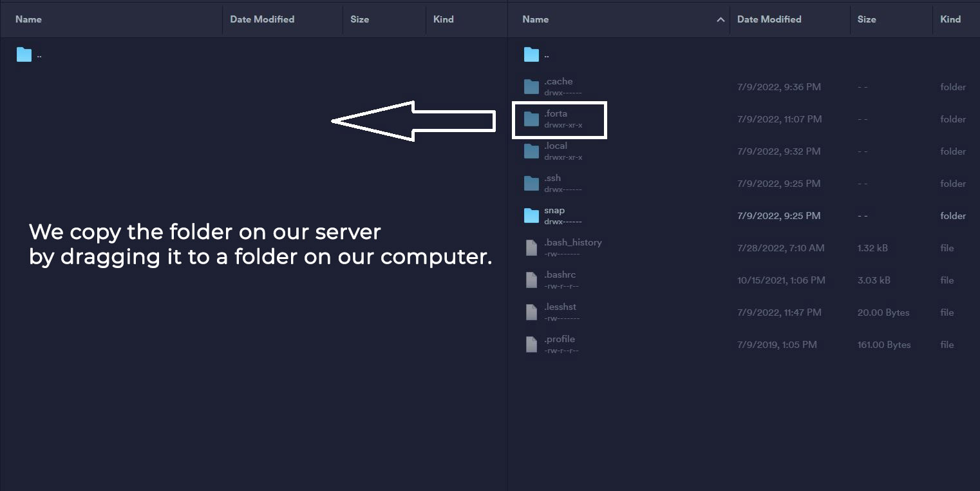Sort right pane by Kind column

click(x=950, y=19)
